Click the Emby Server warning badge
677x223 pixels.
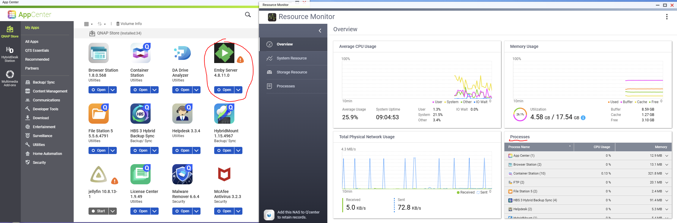coord(240,60)
